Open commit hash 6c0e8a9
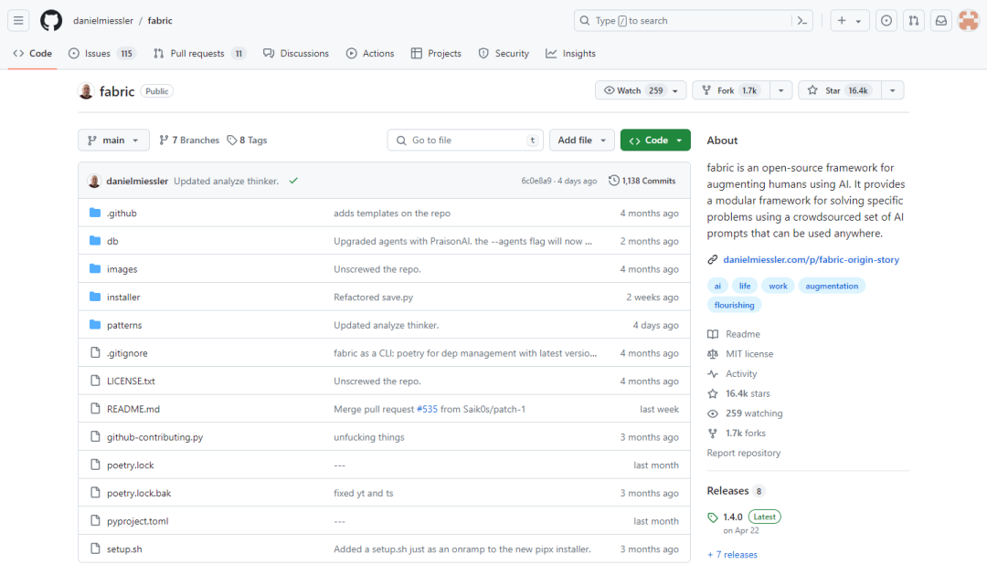The image size is (987, 564). [536, 181]
